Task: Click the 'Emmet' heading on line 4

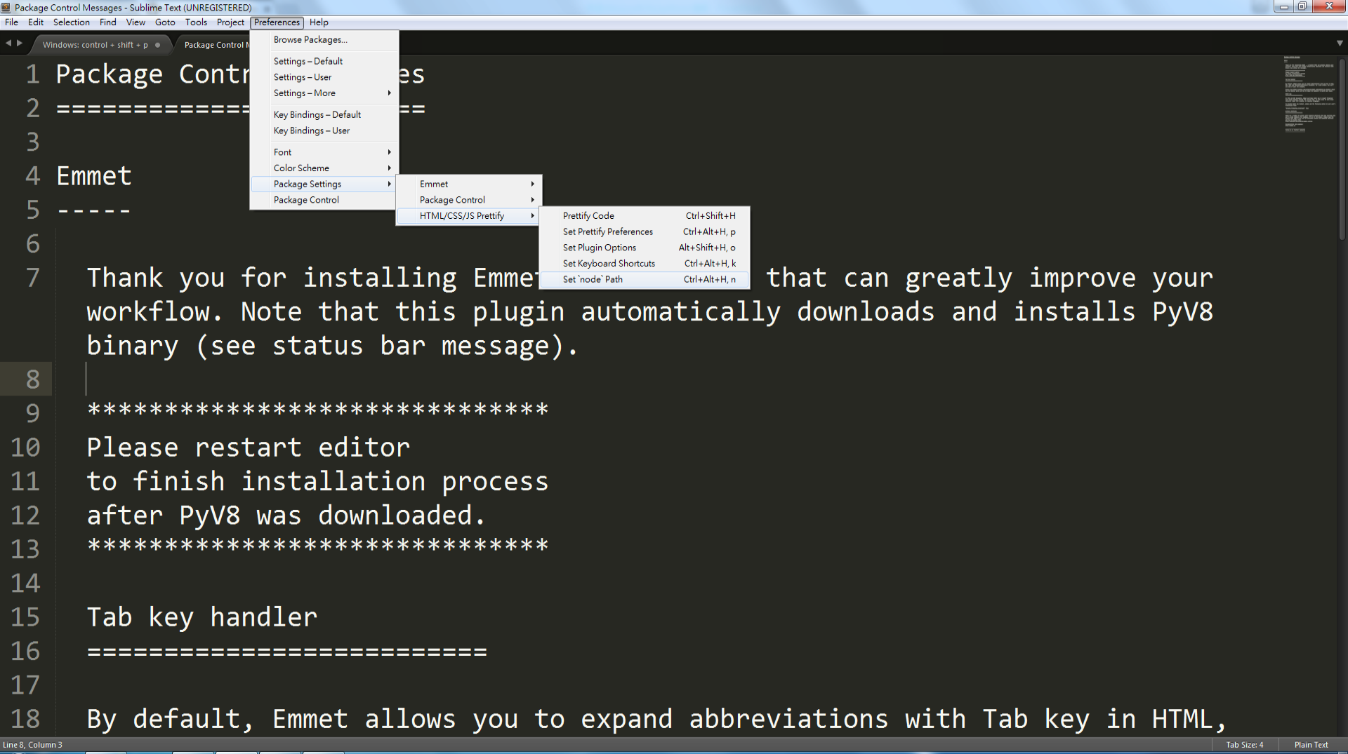Action: 93,176
